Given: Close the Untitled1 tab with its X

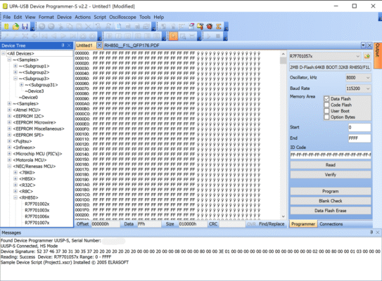Looking at the screenshot, I should click(x=99, y=45).
